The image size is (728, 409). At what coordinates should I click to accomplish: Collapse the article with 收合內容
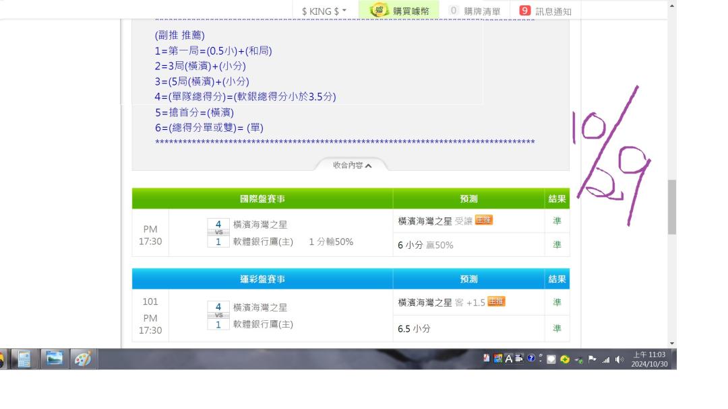coord(351,165)
